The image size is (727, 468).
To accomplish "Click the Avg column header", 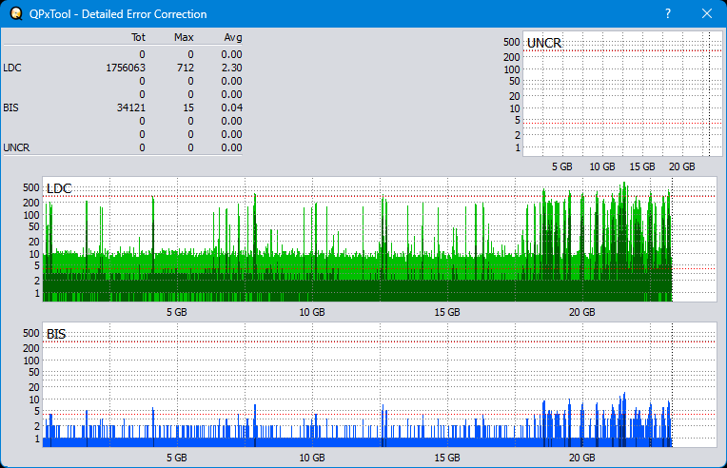I will point(233,37).
